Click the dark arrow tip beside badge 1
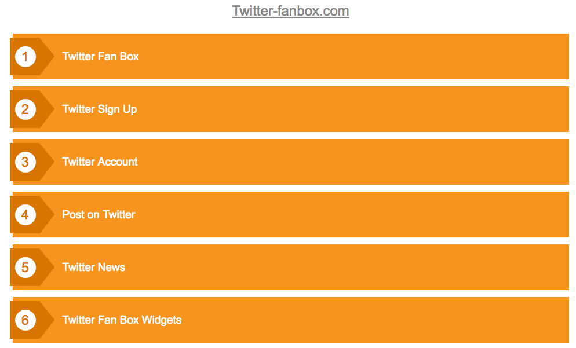Viewport: 576px width, 348px height. [47, 57]
